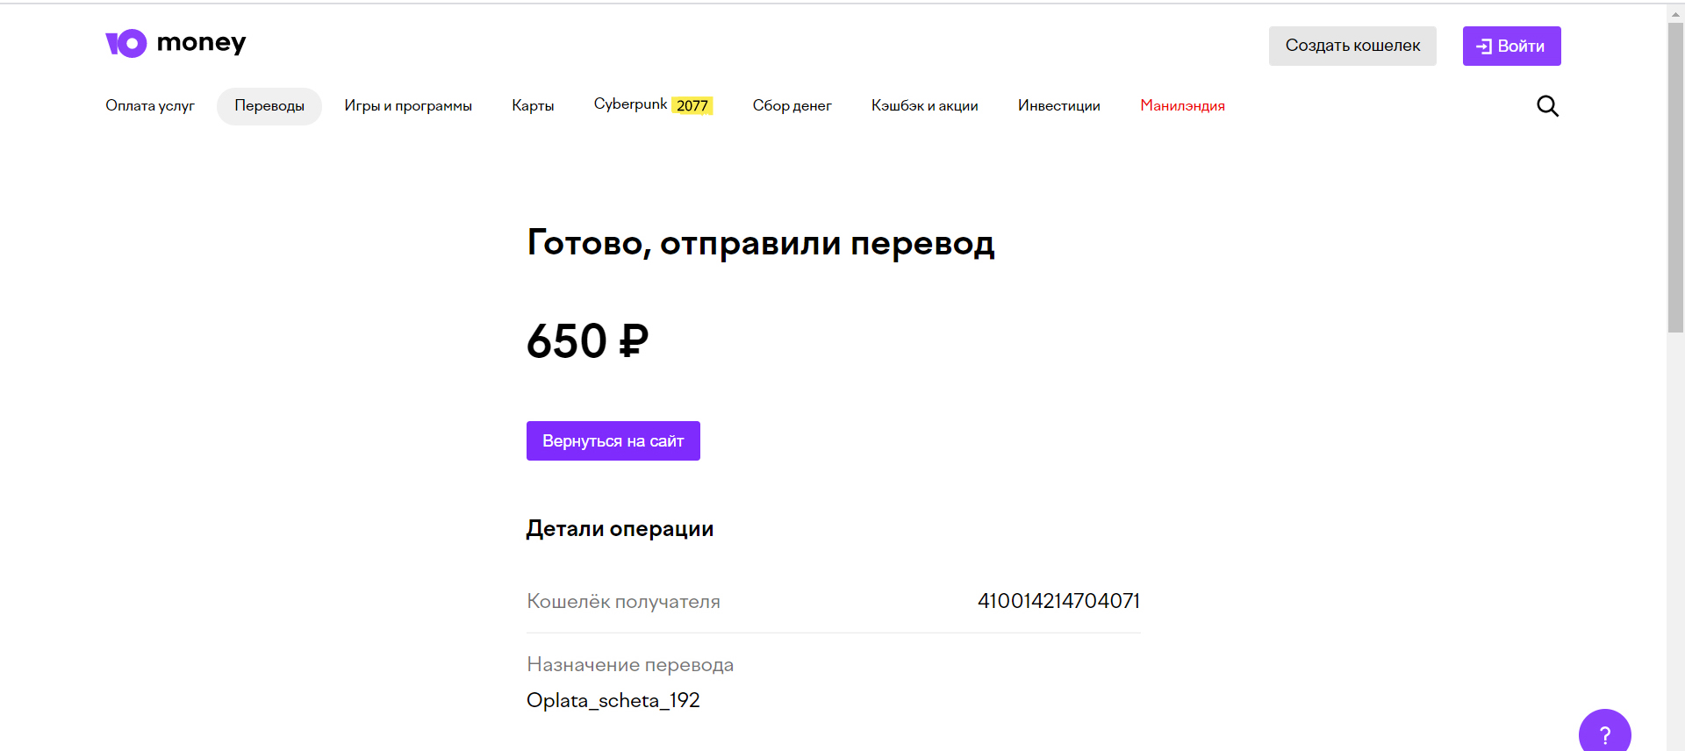Navigate to Сбор денег

click(792, 106)
